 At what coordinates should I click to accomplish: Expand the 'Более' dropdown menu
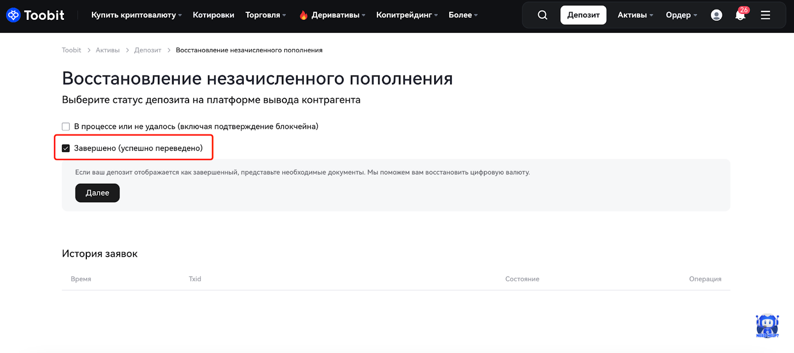[x=463, y=15]
